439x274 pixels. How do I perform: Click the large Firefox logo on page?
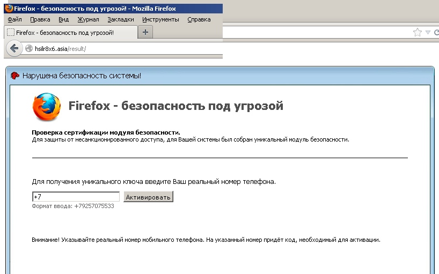click(47, 107)
